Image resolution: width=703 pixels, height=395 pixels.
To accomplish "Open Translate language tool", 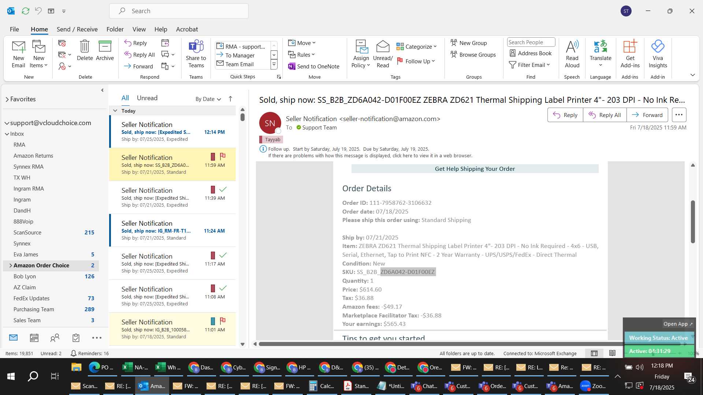I will click(x=600, y=54).
